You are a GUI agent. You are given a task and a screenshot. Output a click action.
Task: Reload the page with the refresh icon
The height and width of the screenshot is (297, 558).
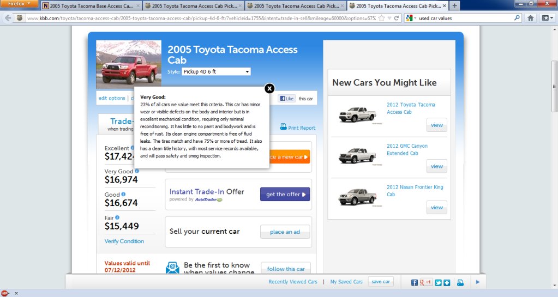click(x=396, y=18)
